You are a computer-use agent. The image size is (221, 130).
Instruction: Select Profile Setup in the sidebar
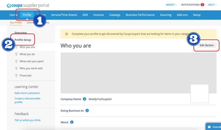23,40
